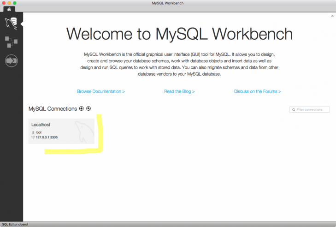
Task: Click the SQL Editor closed status text
Action: point(15,224)
